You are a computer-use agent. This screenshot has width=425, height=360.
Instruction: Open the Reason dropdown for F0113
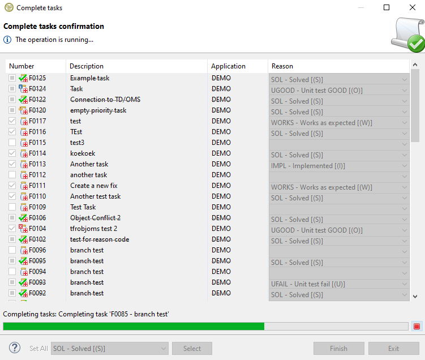[404, 166]
